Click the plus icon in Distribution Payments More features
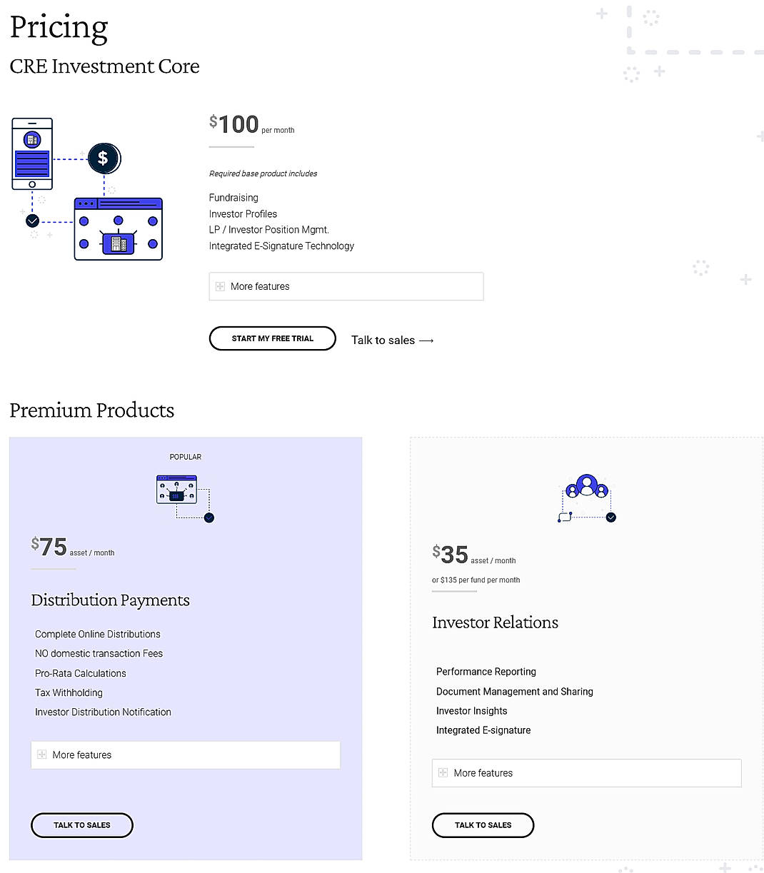The width and height of the screenshot is (764, 873). coord(43,755)
